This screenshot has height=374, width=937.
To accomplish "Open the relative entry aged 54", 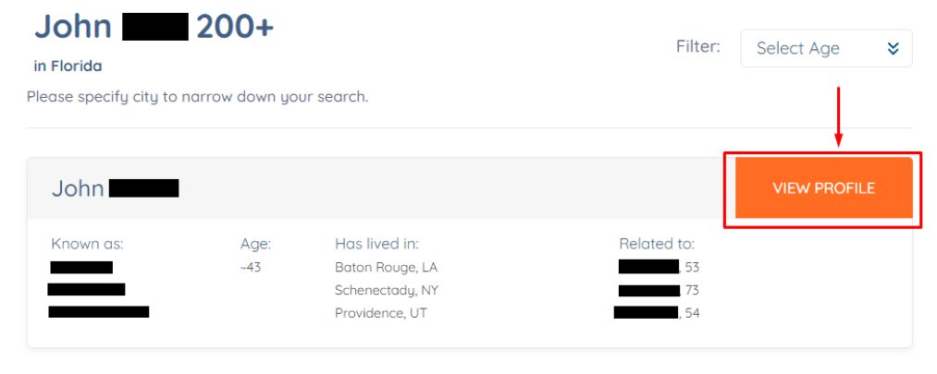I will point(656,313).
